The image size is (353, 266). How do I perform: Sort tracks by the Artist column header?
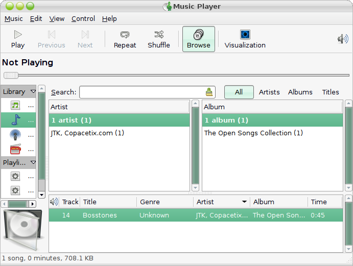pyautogui.click(x=222, y=202)
